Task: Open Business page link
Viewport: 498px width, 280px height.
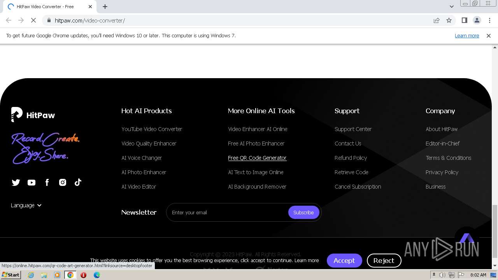Action: coord(435,187)
